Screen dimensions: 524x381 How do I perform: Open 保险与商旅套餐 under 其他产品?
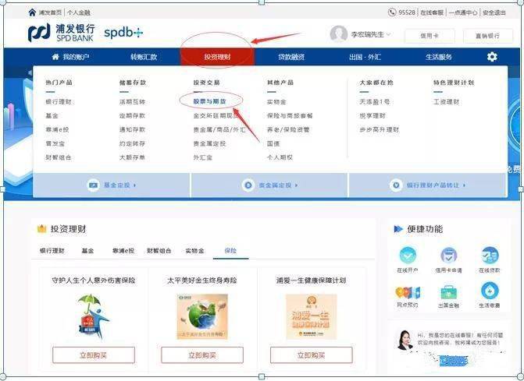click(x=290, y=115)
